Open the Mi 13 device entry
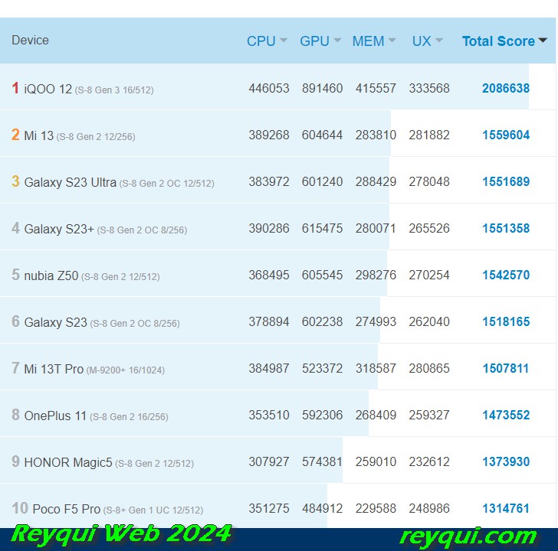This screenshot has width=558, height=551. pos(39,135)
